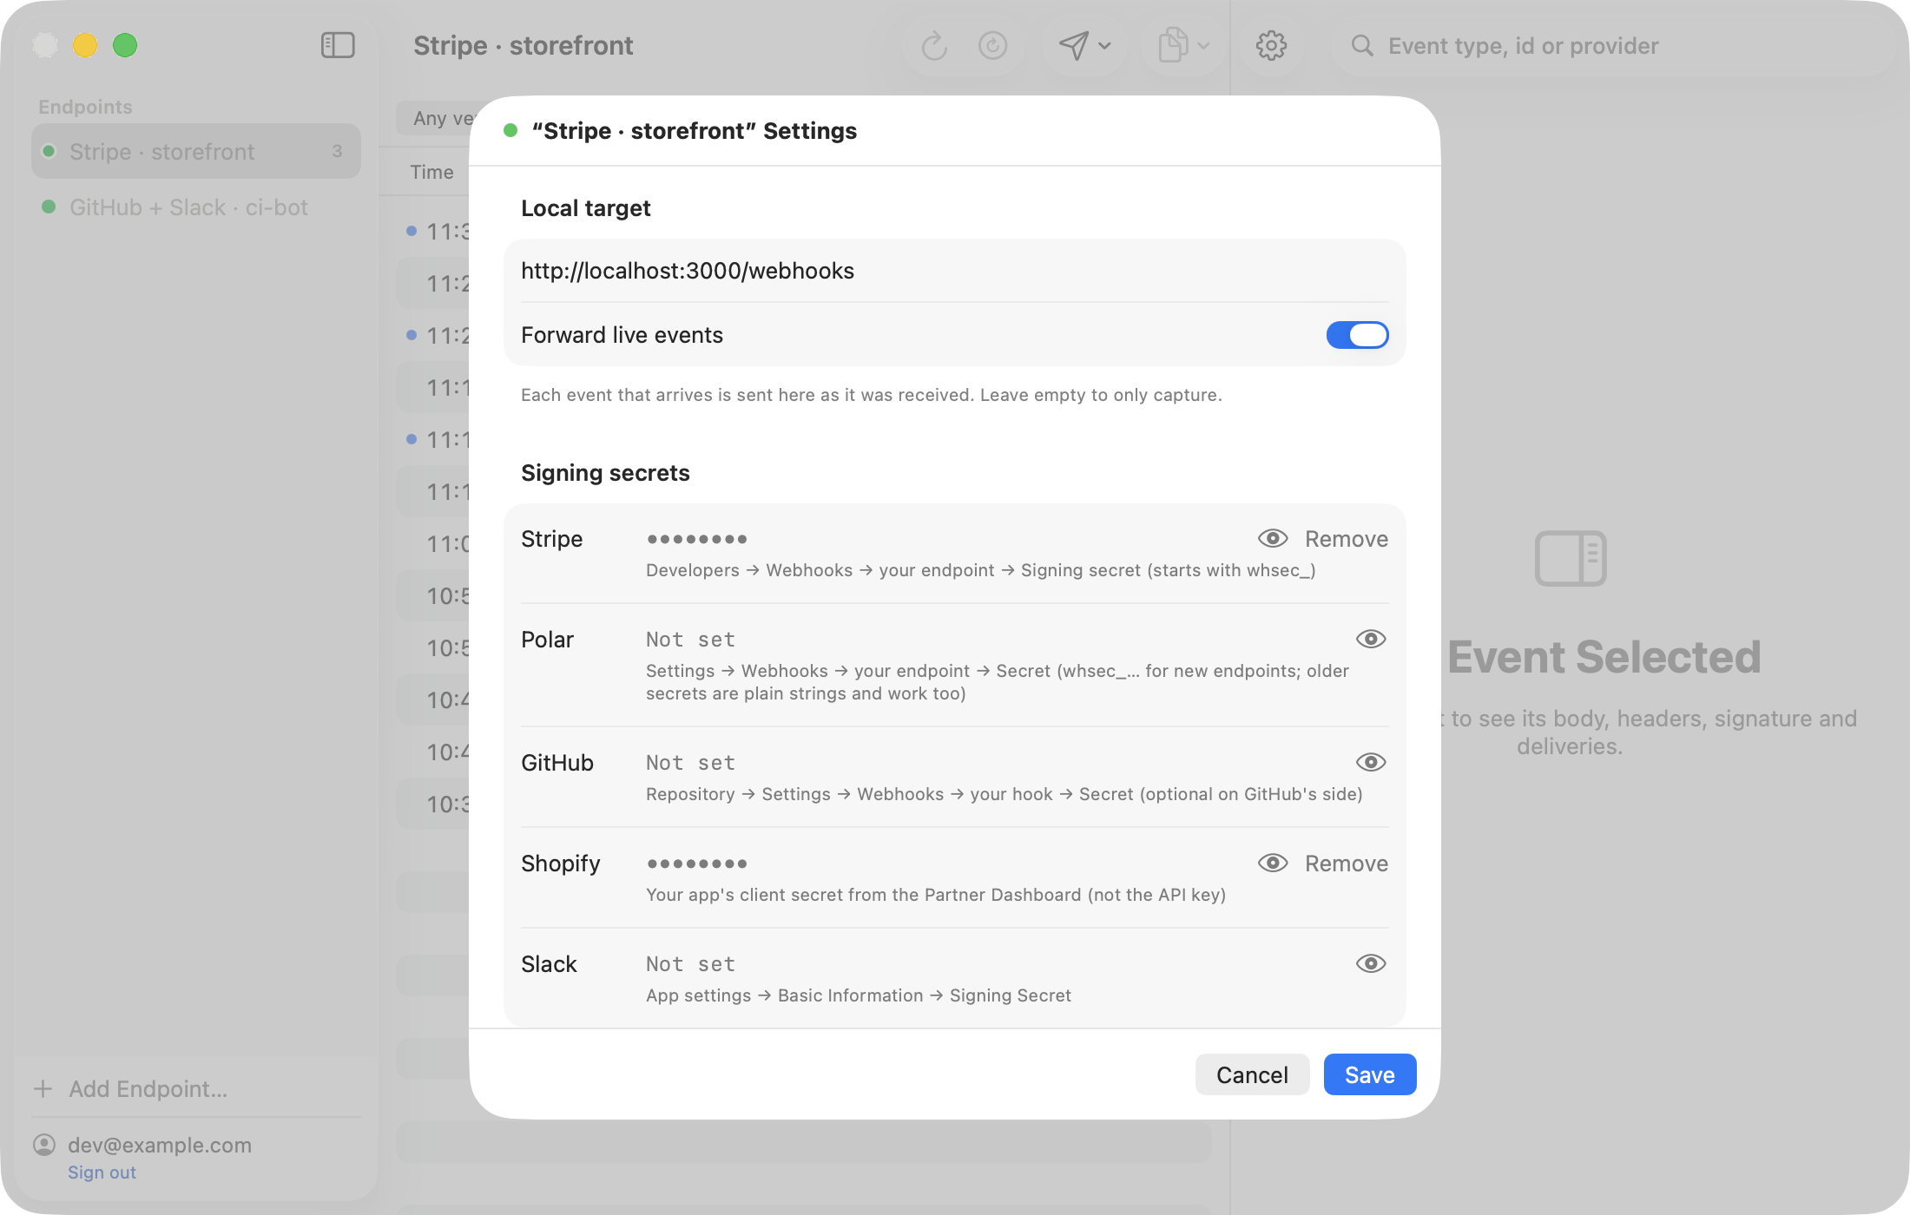Open endpoint settings gear icon
The height and width of the screenshot is (1215, 1910).
click(x=1271, y=45)
